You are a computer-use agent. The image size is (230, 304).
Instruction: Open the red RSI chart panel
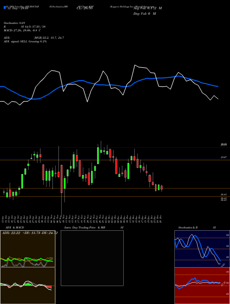(202, 286)
